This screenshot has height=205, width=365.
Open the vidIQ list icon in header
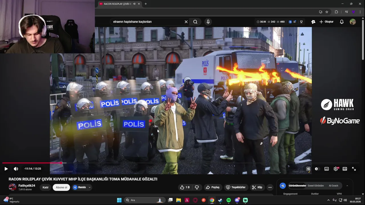pyautogui.click(x=295, y=22)
